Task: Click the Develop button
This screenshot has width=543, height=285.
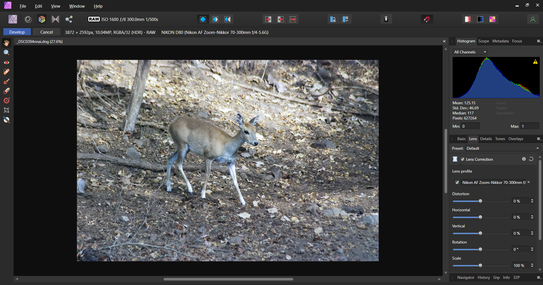Action: [17, 32]
